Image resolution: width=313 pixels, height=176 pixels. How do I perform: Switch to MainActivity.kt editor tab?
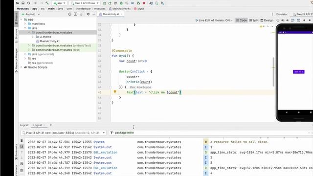point(111,14)
